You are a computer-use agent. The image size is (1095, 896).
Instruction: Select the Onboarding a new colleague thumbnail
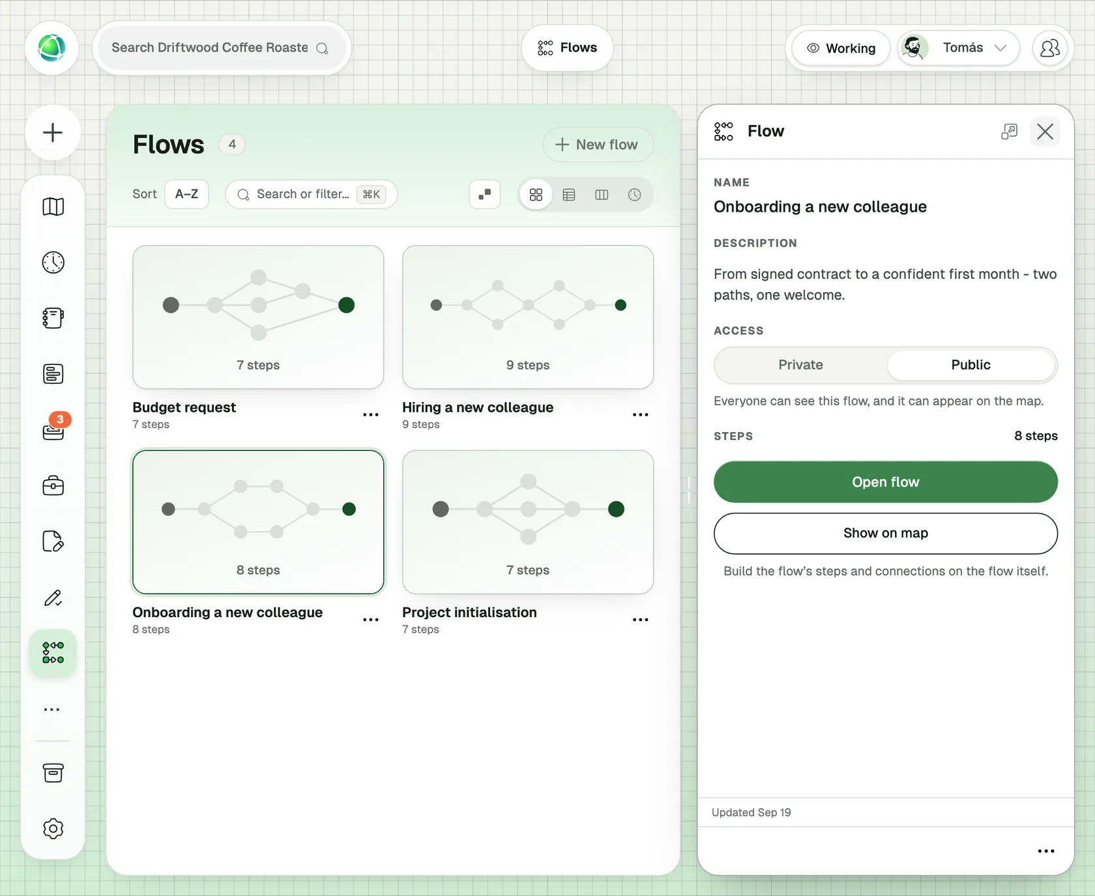pyautogui.click(x=258, y=522)
